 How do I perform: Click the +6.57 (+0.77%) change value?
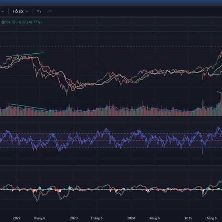[29, 22]
